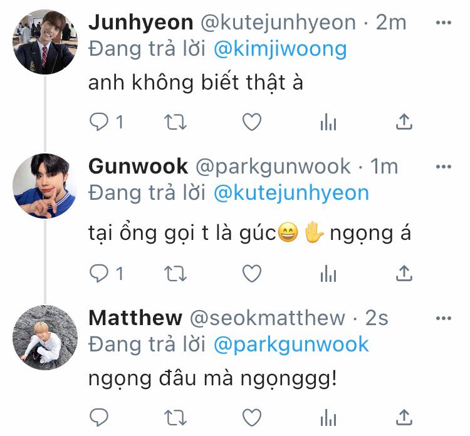Retweet Gunwook's tweet
This screenshot has height=436, width=470.
(175, 274)
